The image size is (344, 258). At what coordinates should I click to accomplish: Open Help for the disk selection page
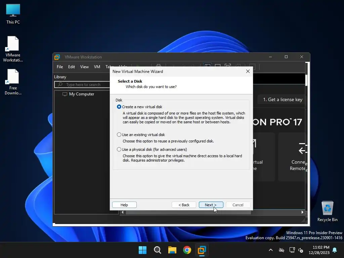[x=124, y=205]
